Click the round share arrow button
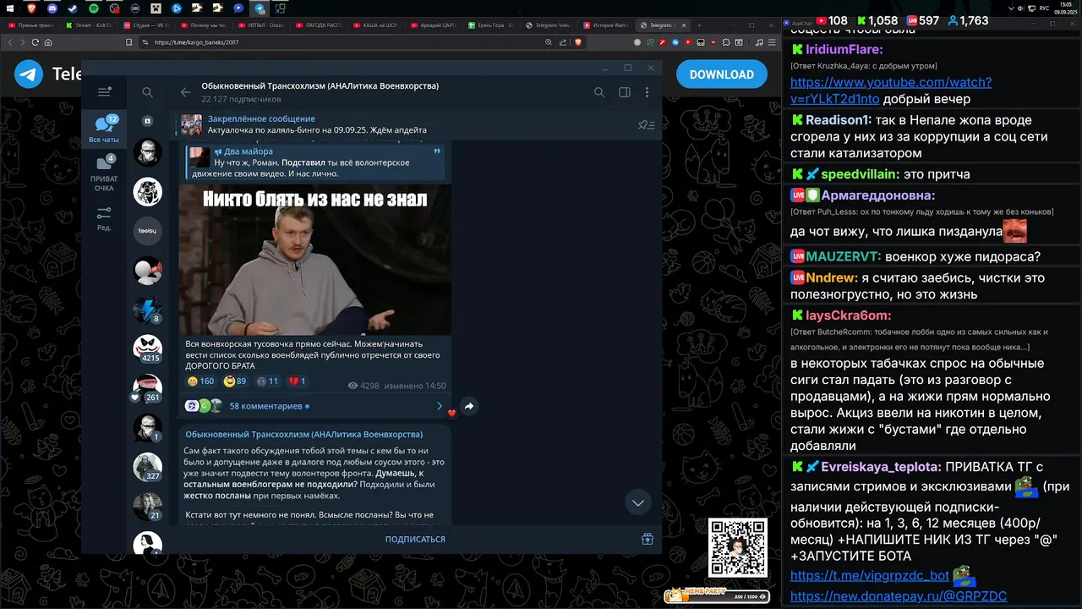 [469, 407]
